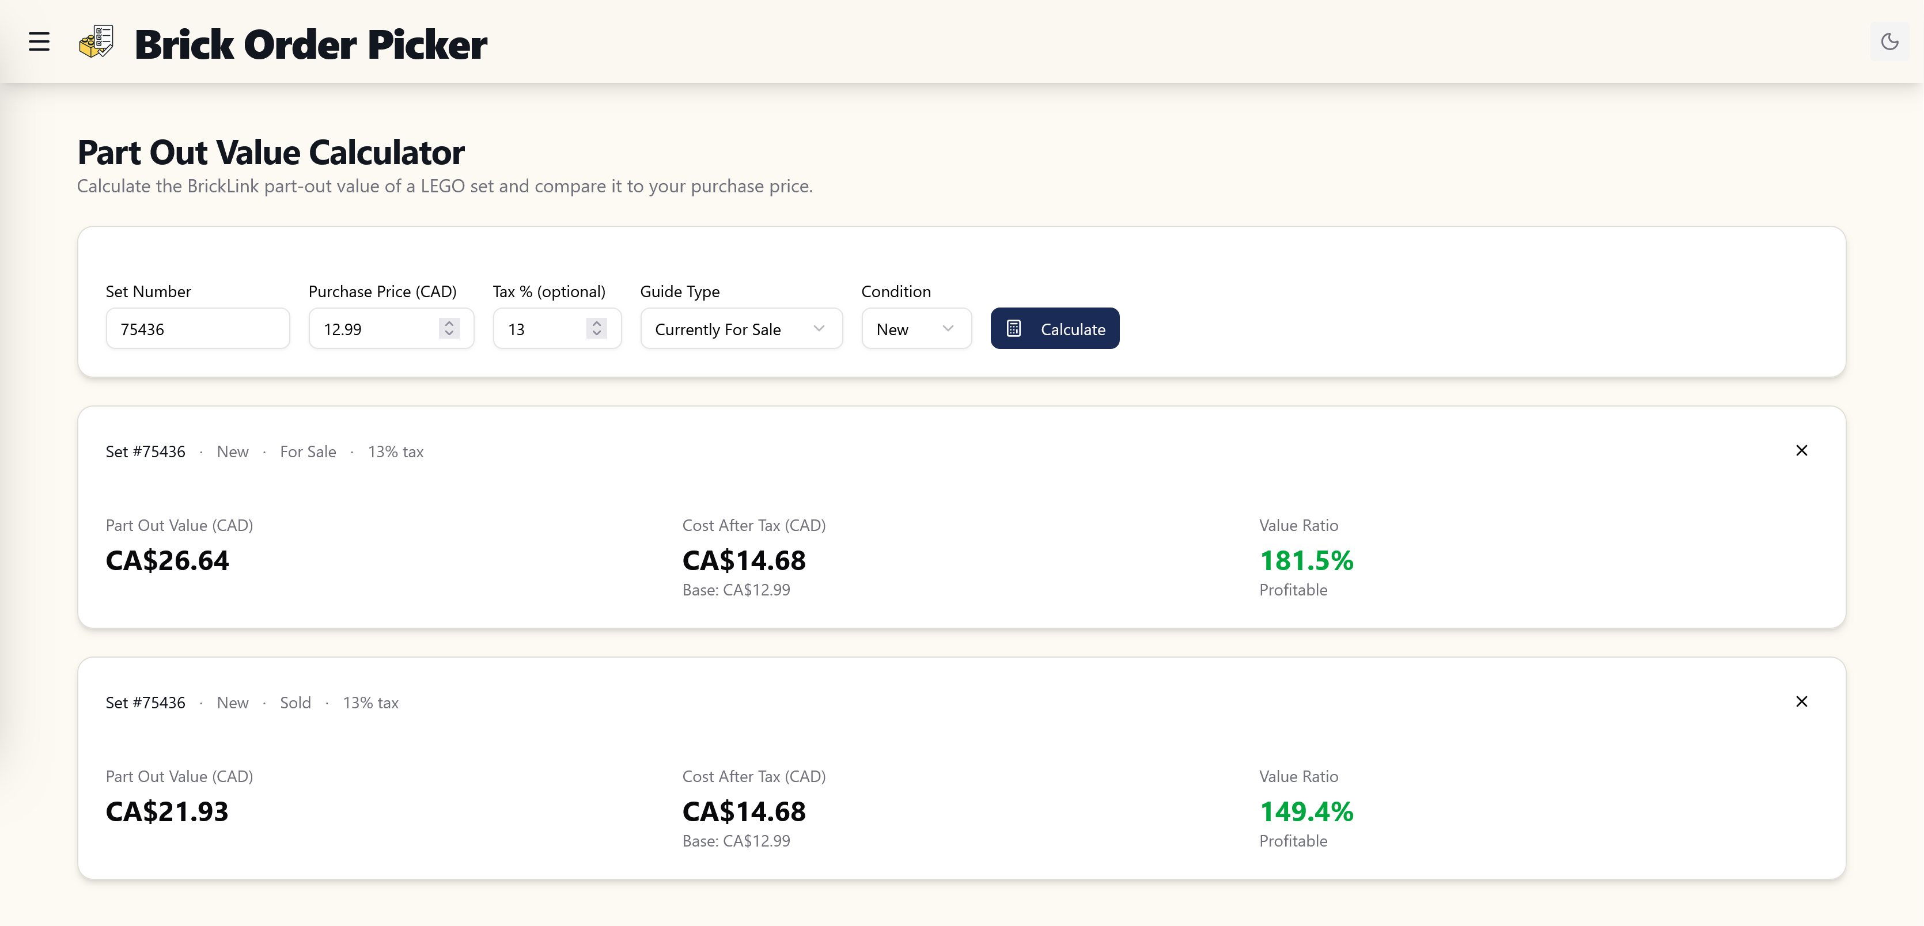Toggle dark mode with the moon icon
This screenshot has width=1924, height=926.
pyautogui.click(x=1889, y=42)
